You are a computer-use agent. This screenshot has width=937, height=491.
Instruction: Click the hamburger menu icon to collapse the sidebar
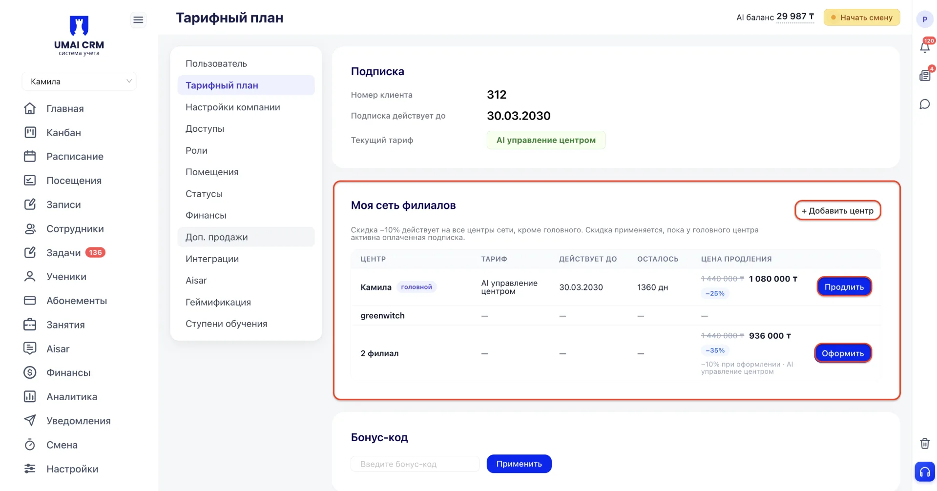tap(138, 20)
